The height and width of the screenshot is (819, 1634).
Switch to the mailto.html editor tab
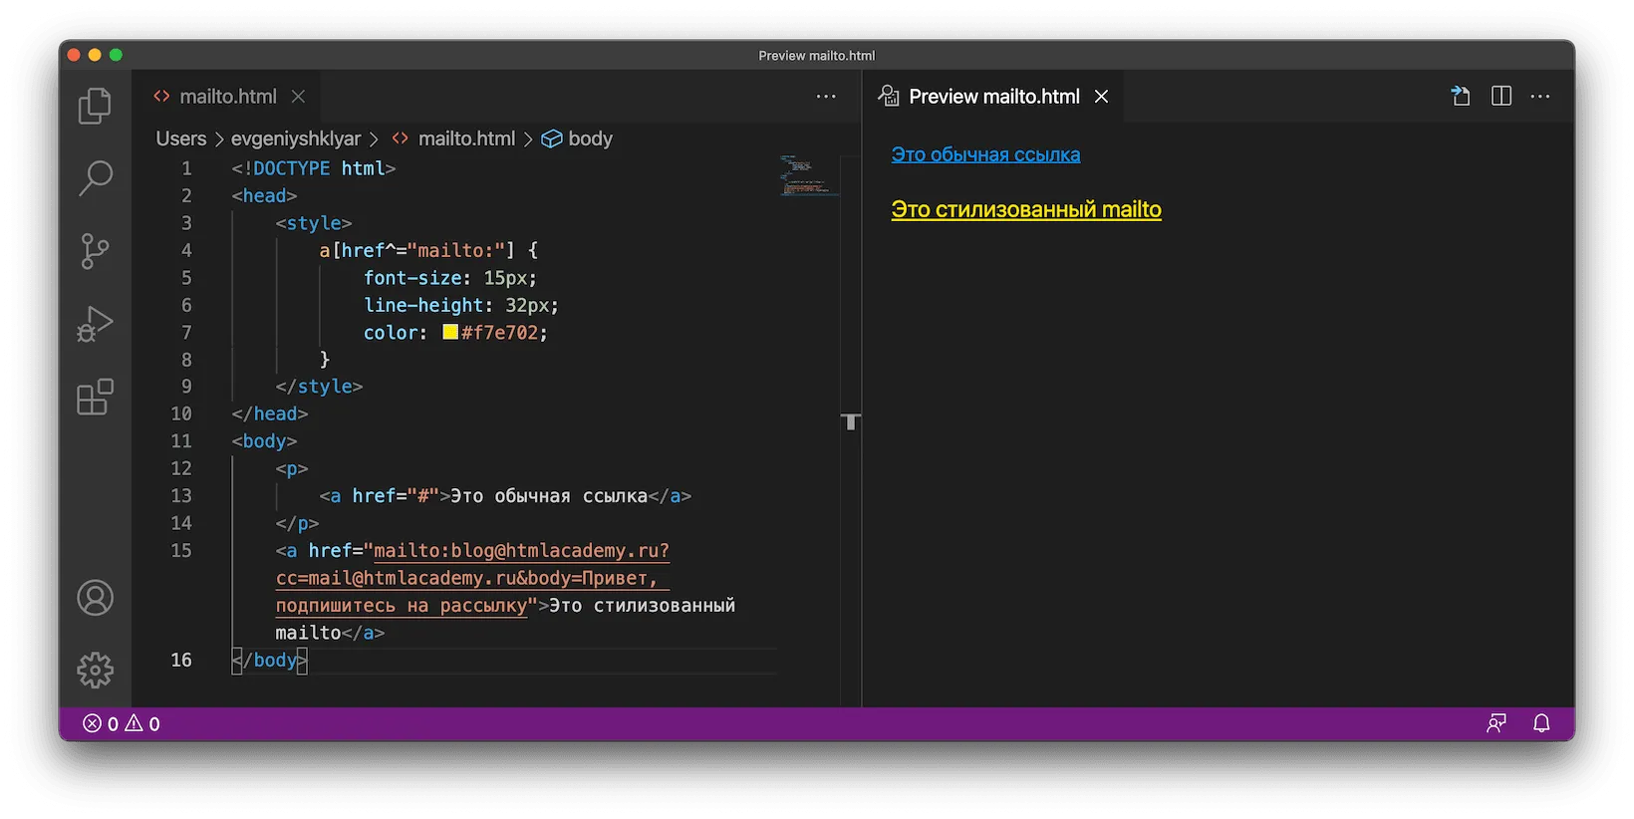point(227,97)
